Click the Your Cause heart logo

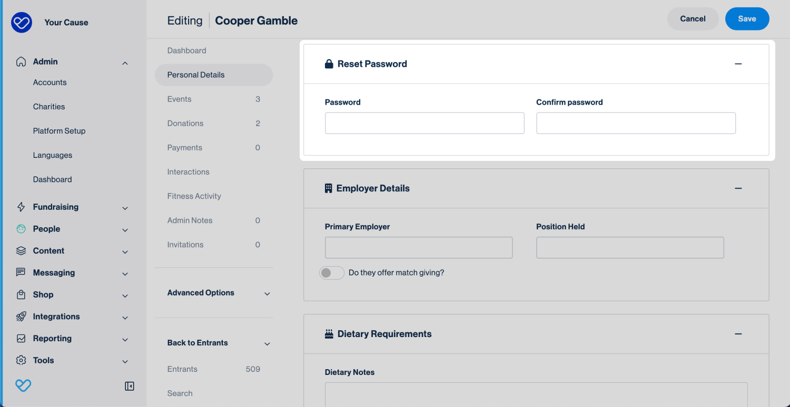coord(22,23)
